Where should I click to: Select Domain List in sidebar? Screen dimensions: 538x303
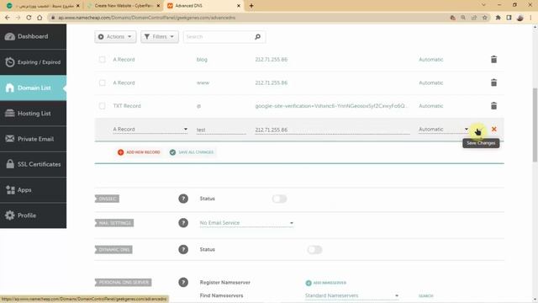[33, 88]
